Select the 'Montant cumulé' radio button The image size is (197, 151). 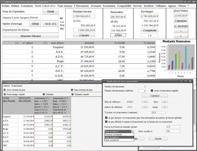click(72, 94)
